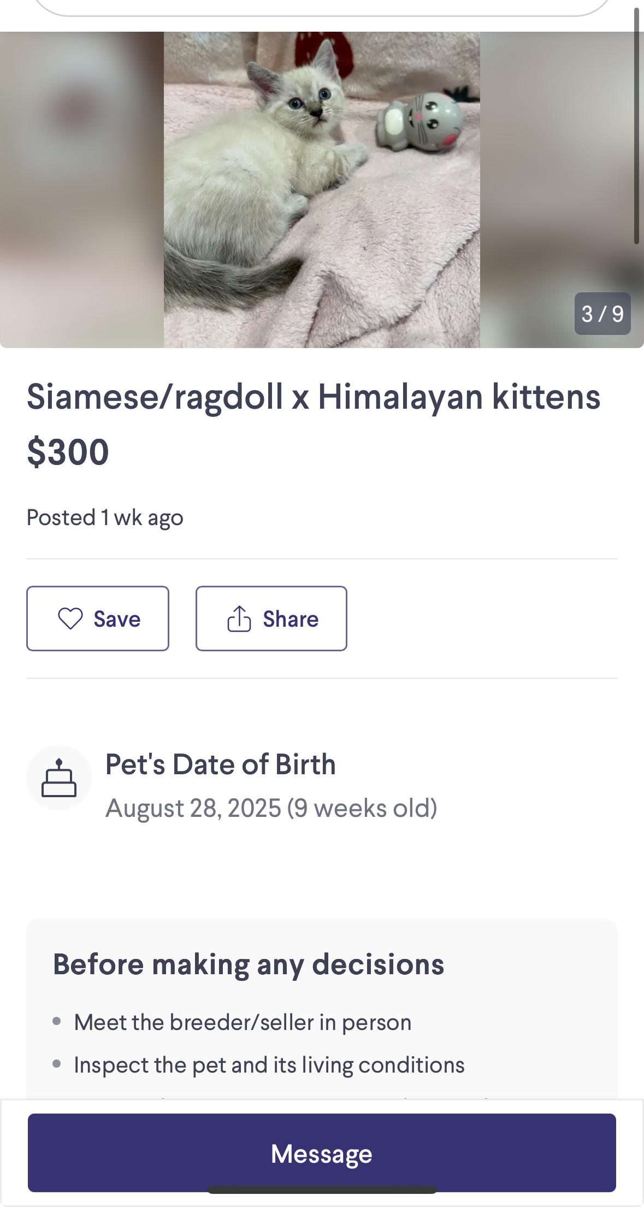Open the kitten photo in the gallery
The image size is (644, 1207).
pos(322,190)
